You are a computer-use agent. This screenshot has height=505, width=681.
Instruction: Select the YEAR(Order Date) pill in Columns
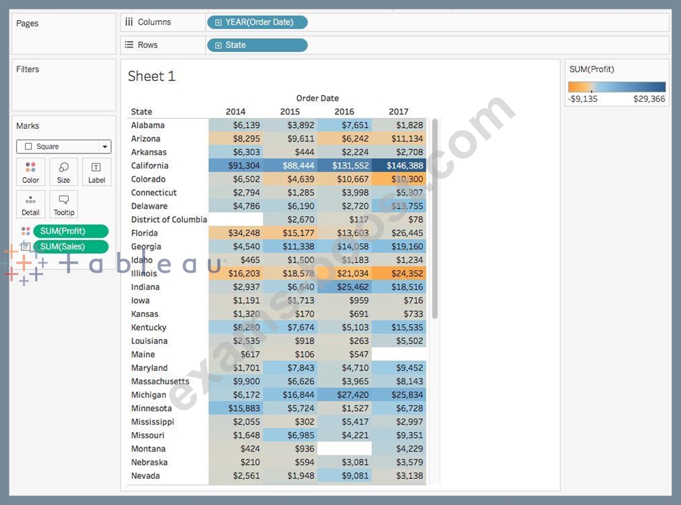point(258,22)
